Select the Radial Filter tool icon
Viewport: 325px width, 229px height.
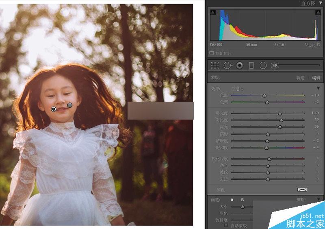coord(263,65)
